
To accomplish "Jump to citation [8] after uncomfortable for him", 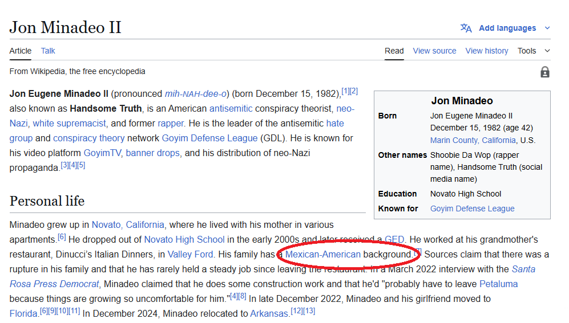I will click(243, 296).
